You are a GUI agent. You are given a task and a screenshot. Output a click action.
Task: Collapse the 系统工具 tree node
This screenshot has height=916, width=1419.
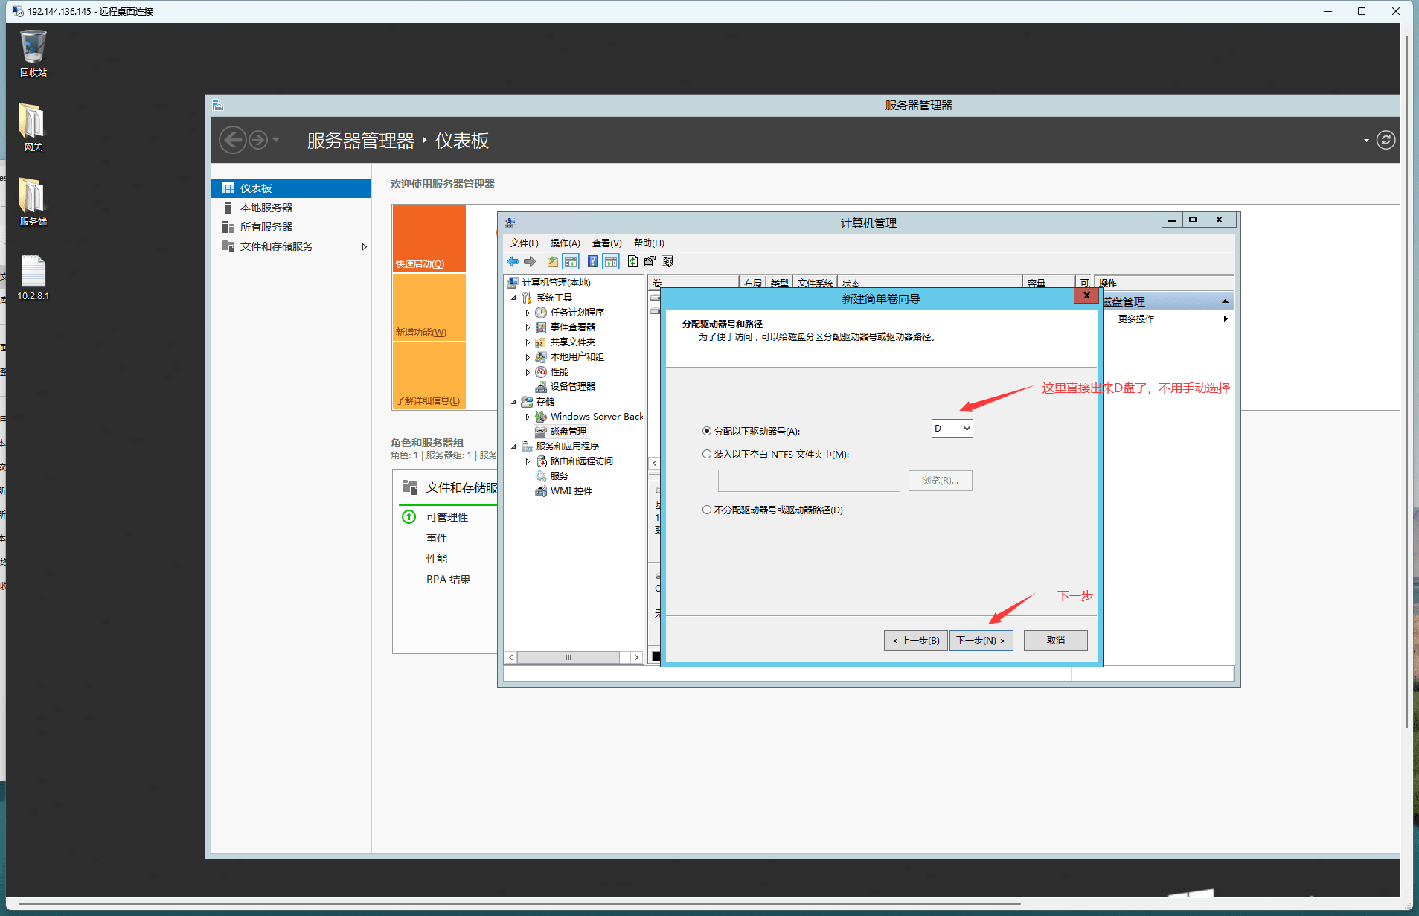[513, 298]
